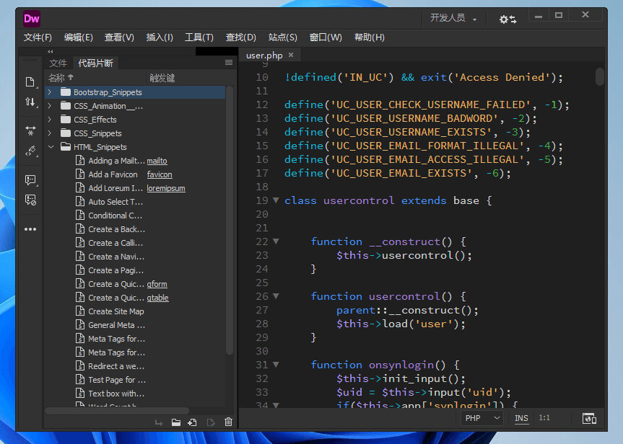Open the toolbar customization three-dots icon

tap(30, 228)
